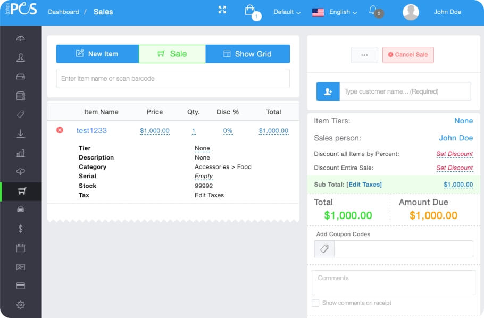This screenshot has height=318, width=484.
Task: Open the cloud download icon in sidebar
Action: [x=21, y=172]
